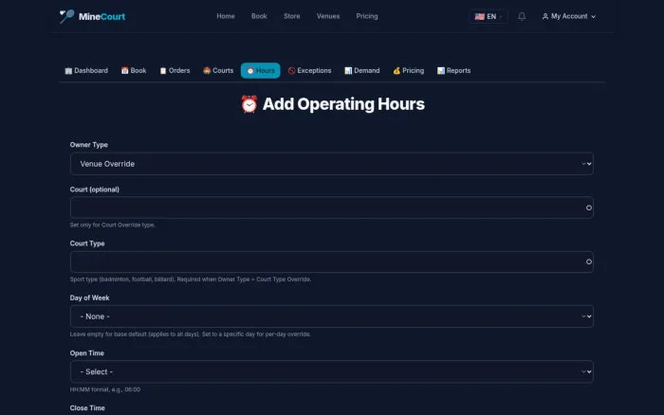Open Pricing in top navigation
Viewport: 664px width, 415px height.
pyautogui.click(x=367, y=16)
